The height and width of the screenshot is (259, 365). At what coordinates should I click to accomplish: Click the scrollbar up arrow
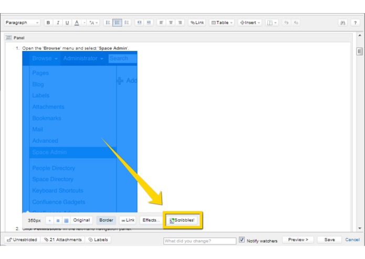(360, 36)
